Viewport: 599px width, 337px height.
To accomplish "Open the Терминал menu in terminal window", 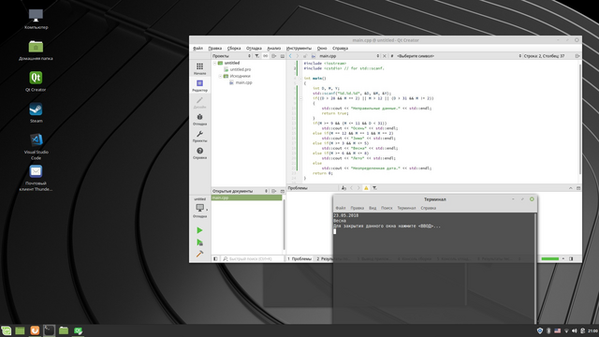I will tap(406, 208).
